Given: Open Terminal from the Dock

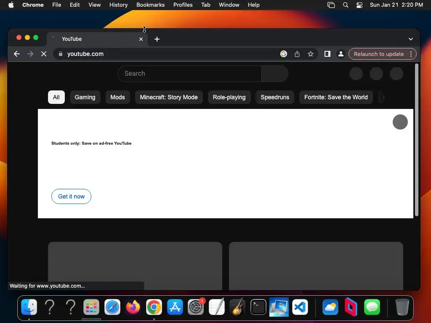Looking at the screenshot, I should tap(258, 307).
